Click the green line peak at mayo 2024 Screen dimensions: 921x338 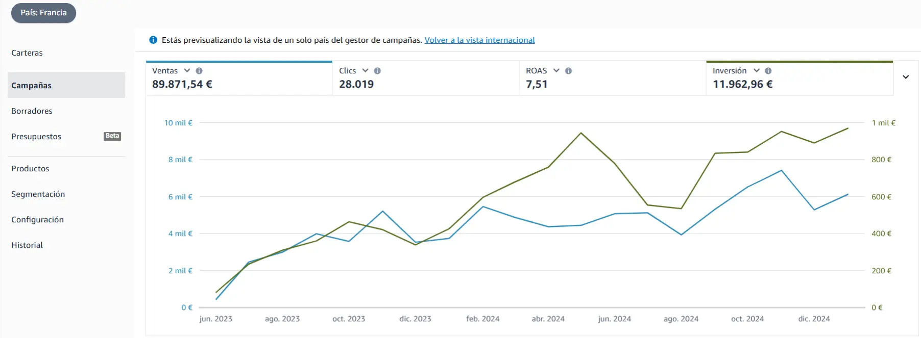580,133
